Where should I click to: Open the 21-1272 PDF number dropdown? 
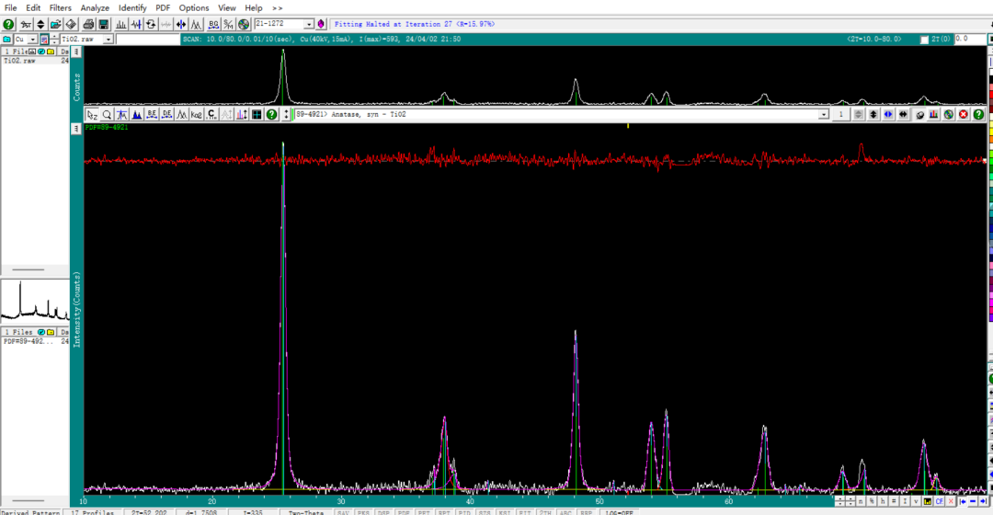coord(308,24)
